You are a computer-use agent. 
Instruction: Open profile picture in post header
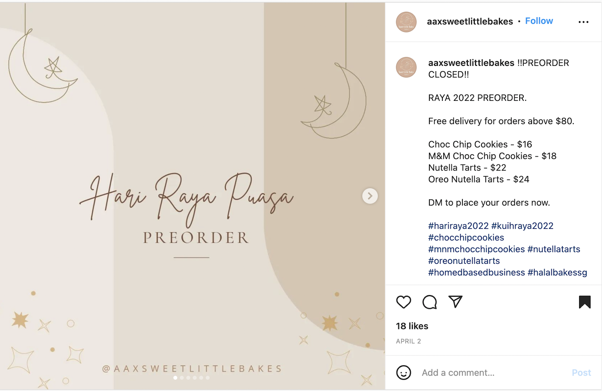point(406,22)
